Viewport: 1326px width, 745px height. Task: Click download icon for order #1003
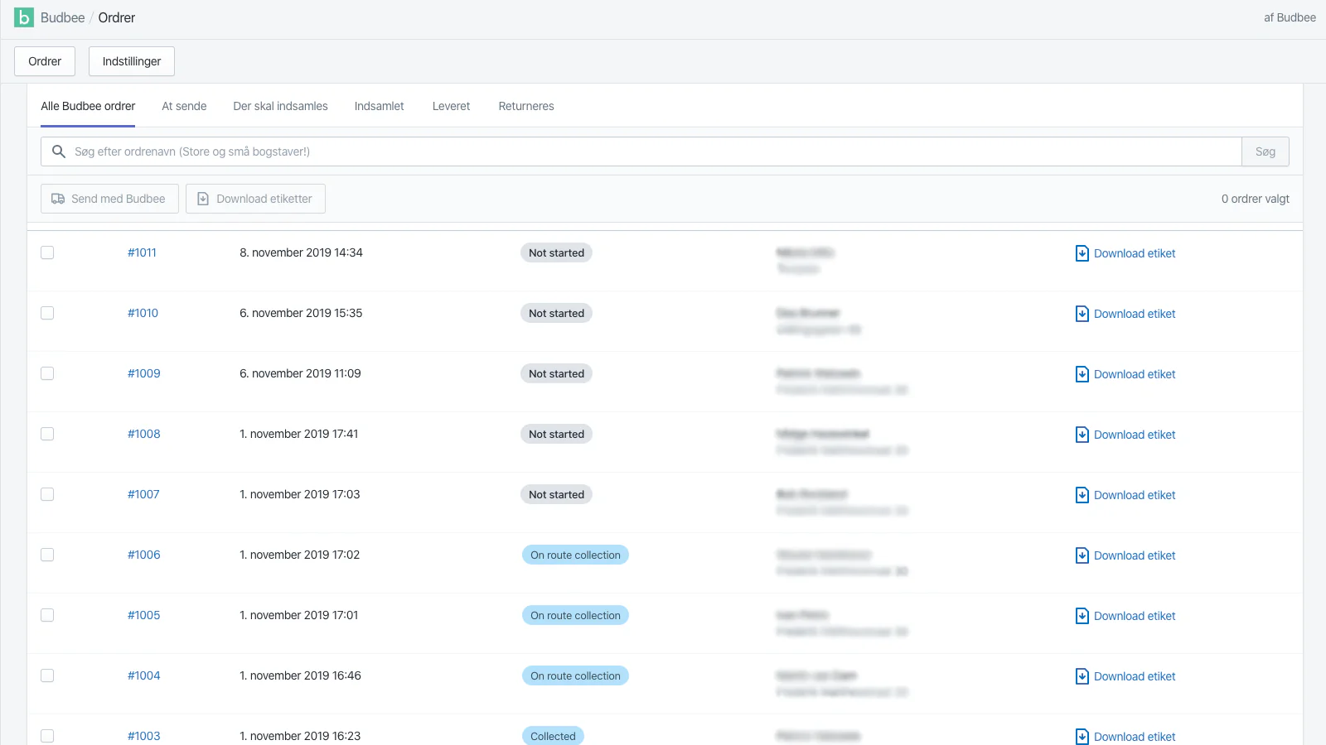[x=1082, y=737]
